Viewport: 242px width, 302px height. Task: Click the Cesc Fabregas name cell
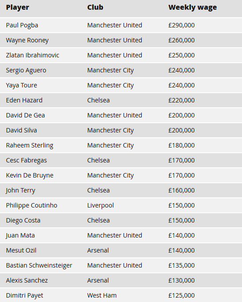point(26,160)
